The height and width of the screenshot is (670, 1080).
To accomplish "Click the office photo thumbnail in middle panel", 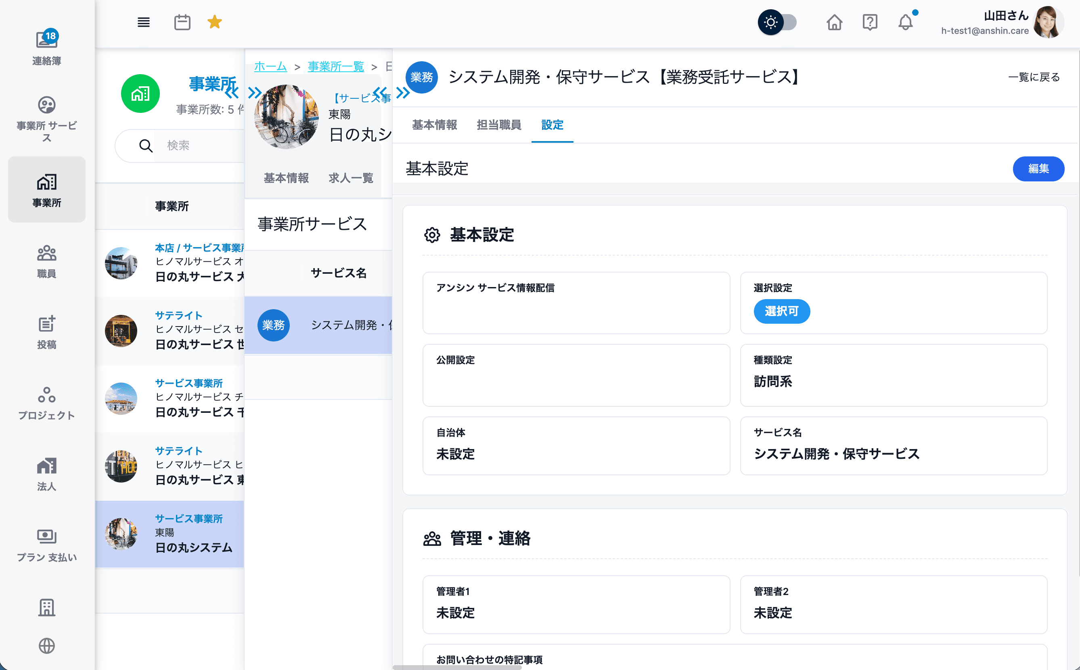I will 286,117.
